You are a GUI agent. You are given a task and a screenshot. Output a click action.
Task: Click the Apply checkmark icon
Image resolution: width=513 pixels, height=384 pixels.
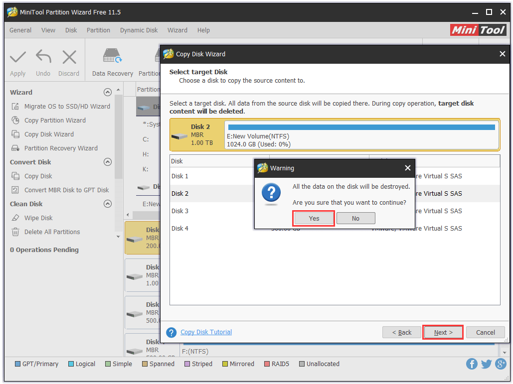[17, 57]
